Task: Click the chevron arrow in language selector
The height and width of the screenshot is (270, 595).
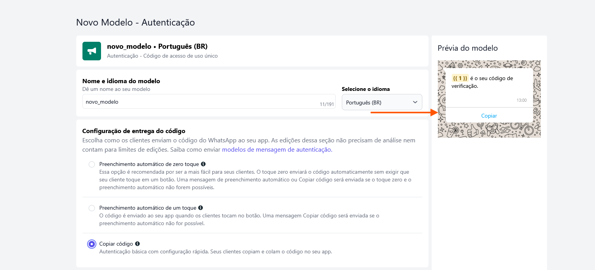Action: click(415, 103)
